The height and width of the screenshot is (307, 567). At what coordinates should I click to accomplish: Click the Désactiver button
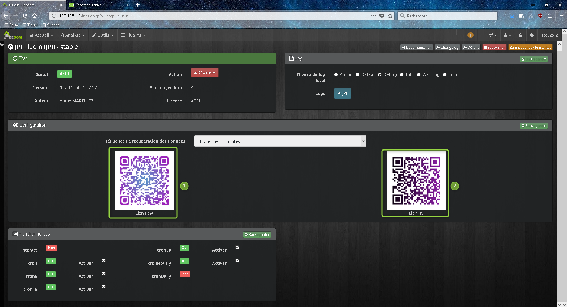(x=204, y=72)
